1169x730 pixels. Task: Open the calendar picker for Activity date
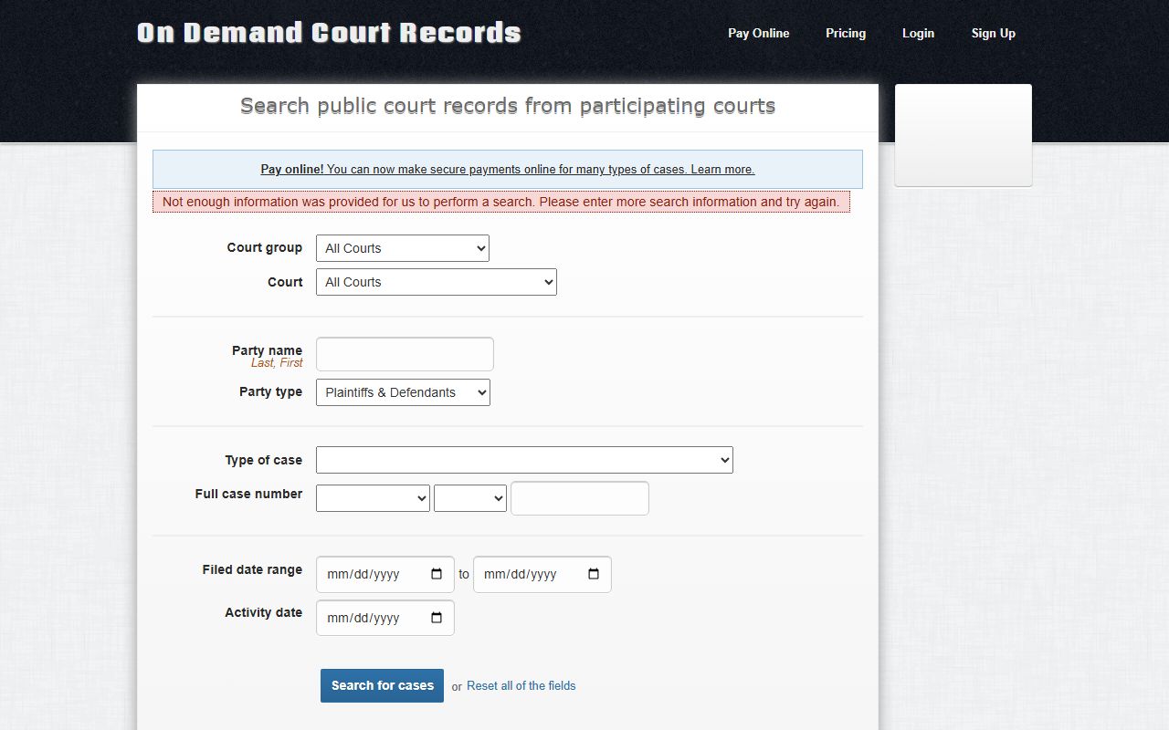pyautogui.click(x=437, y=618)
